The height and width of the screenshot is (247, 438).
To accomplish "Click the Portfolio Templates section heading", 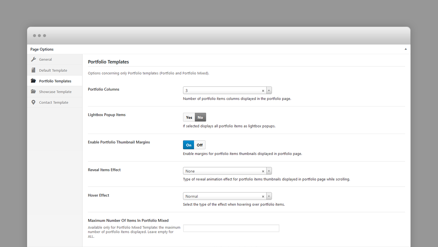I will click(108, 62).
